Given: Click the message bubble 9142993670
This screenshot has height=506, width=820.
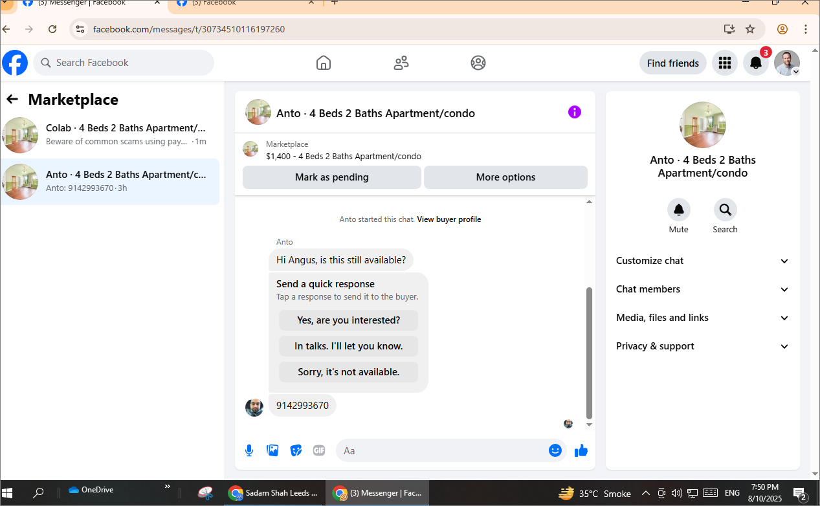Looking at the screenshot, I should click(302, 406).
